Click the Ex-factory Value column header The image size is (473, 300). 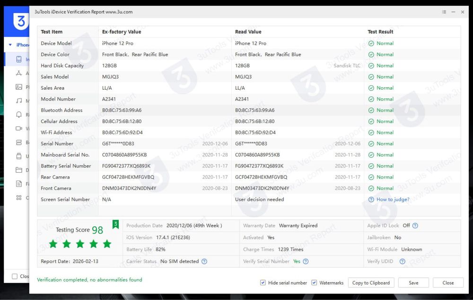[122, 32]
